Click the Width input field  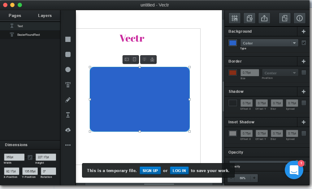[x=14, y=157]
